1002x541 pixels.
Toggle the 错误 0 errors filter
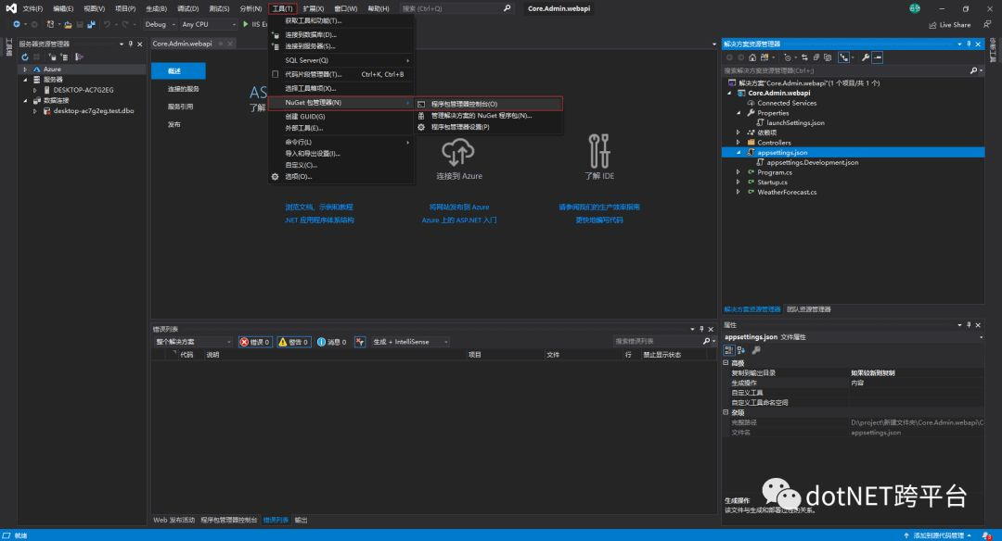255,342
